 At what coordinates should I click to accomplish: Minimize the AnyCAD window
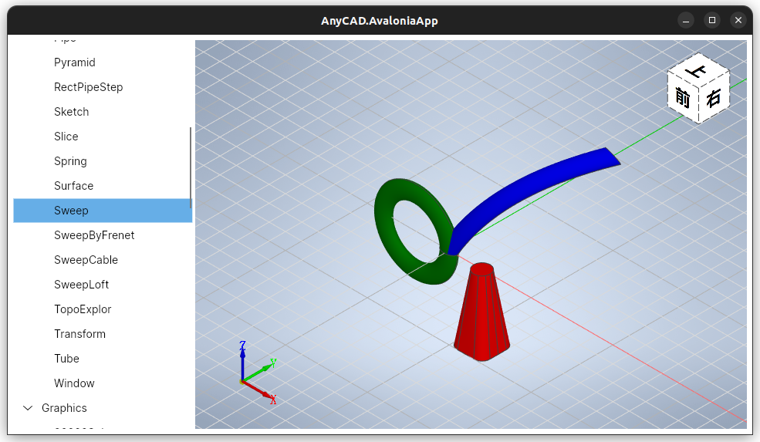[x=686, y=20]
